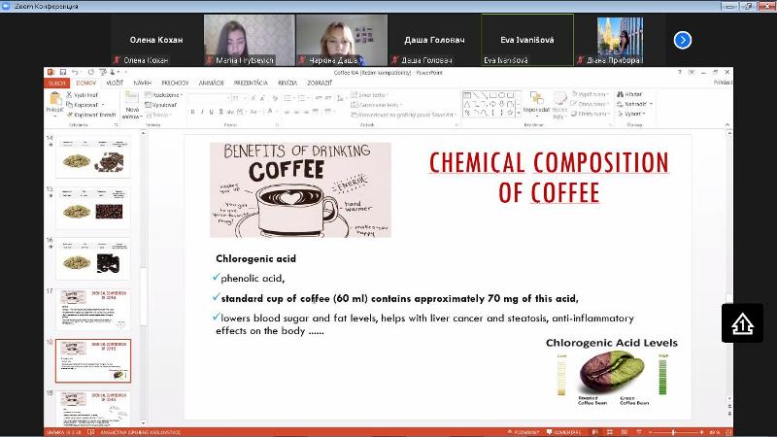Switch to the REVÍZIA ribbon tab
The width and height of the screenshot is (777, 437).
tap(287, 84)
